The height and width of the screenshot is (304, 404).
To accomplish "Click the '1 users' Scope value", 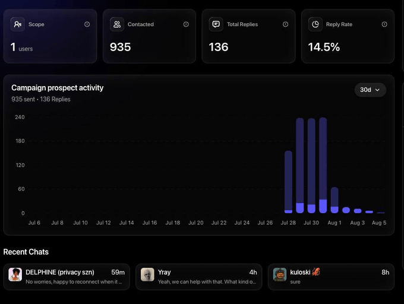I will click(x=21, y=47).
